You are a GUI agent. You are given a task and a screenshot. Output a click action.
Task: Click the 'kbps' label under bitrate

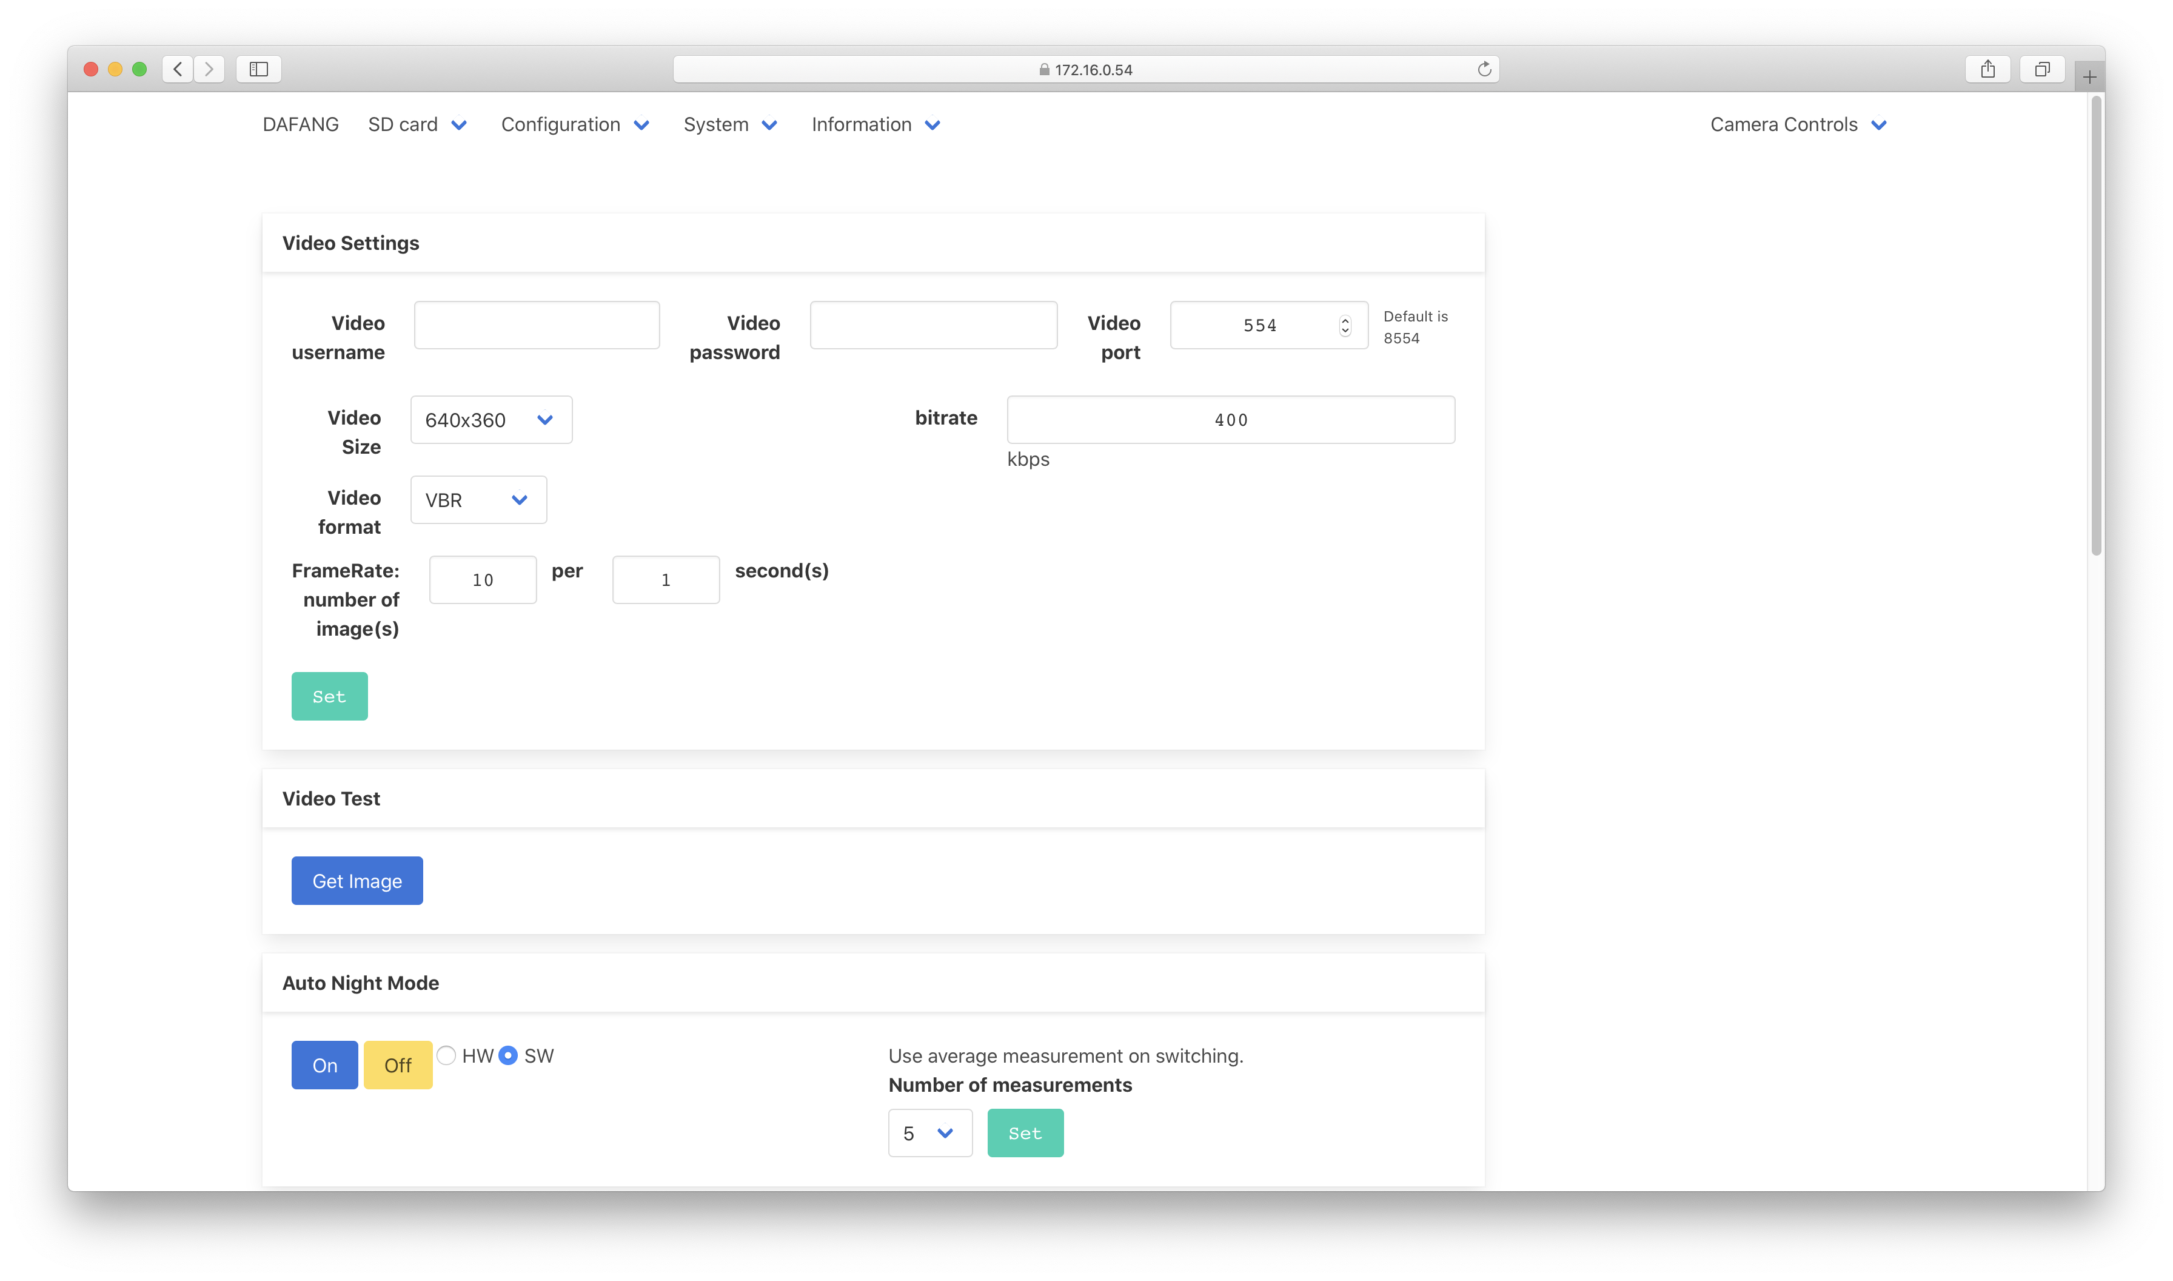(x=1028, y=459)
